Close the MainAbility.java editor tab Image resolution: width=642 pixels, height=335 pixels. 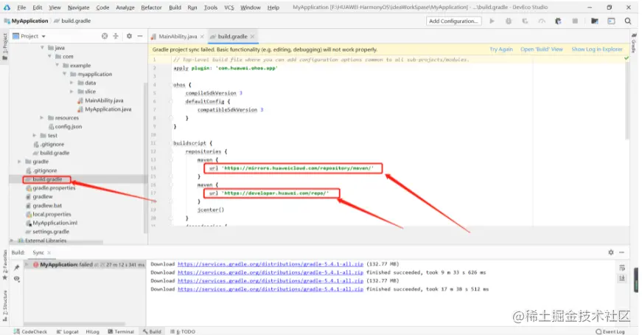point(202,36)
